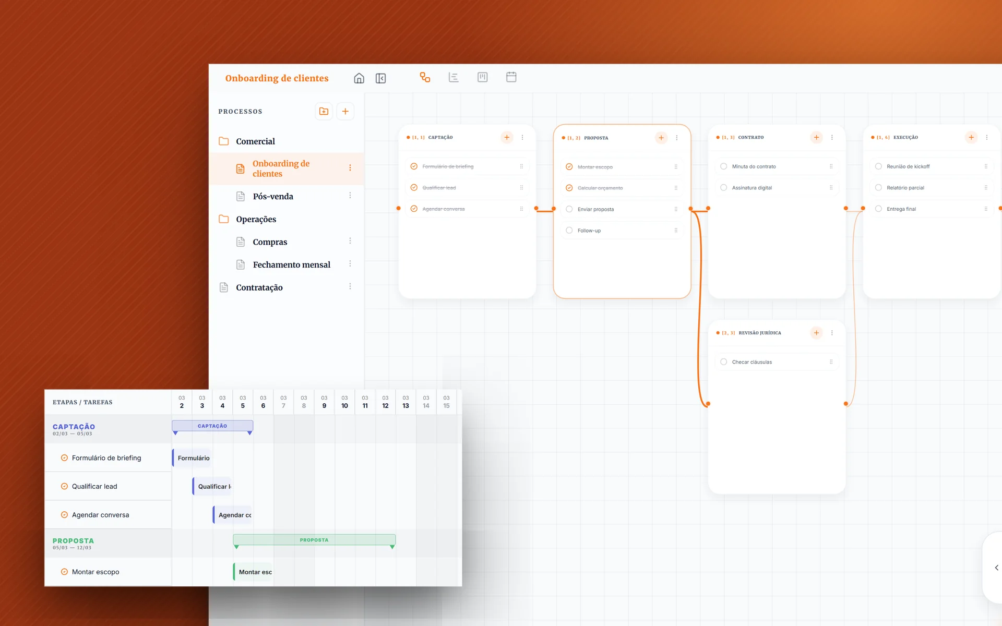The width and height of the screenshot is (1002, 626).
Task: Go to the home icon in header
Action: click(359, 78)
